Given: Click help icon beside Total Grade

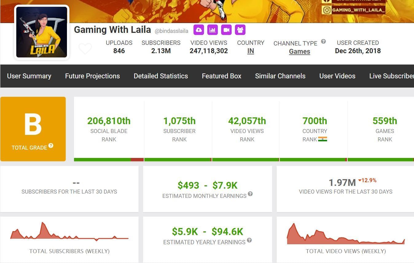Looking at the screenshot, I should (51, 146).
